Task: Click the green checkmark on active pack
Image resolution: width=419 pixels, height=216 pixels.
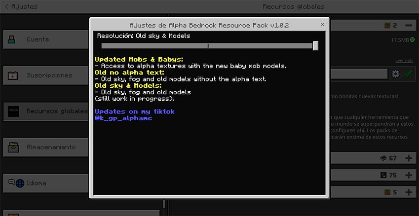Action: tap(408, 74)
